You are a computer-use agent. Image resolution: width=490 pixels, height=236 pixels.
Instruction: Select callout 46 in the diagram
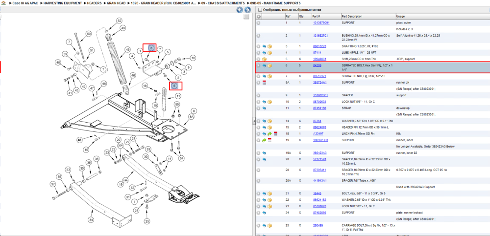tap(133, 75)
